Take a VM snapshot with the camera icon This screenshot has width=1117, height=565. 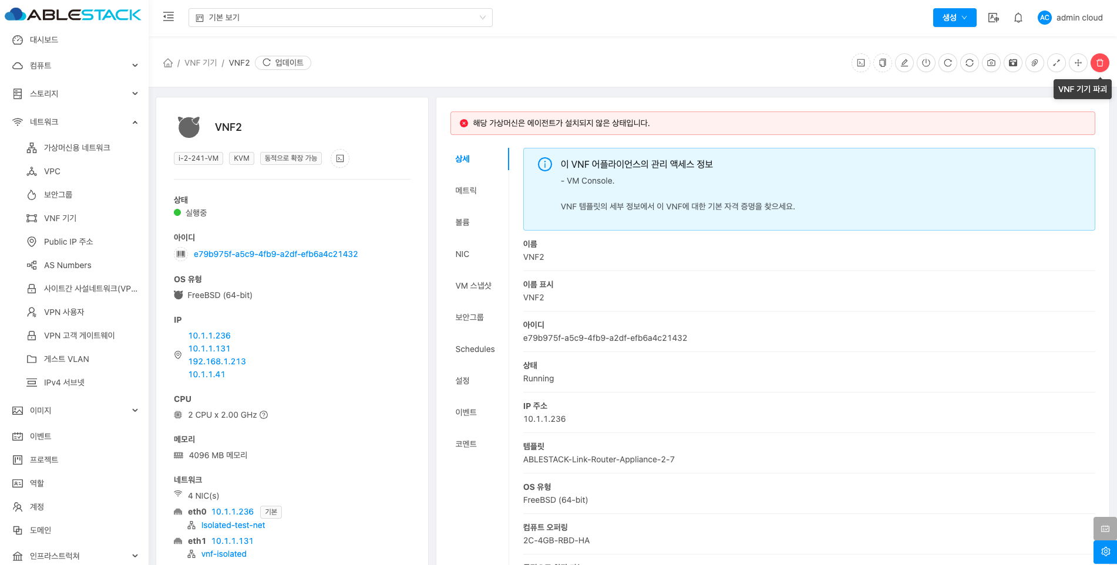tap(991, 63)
